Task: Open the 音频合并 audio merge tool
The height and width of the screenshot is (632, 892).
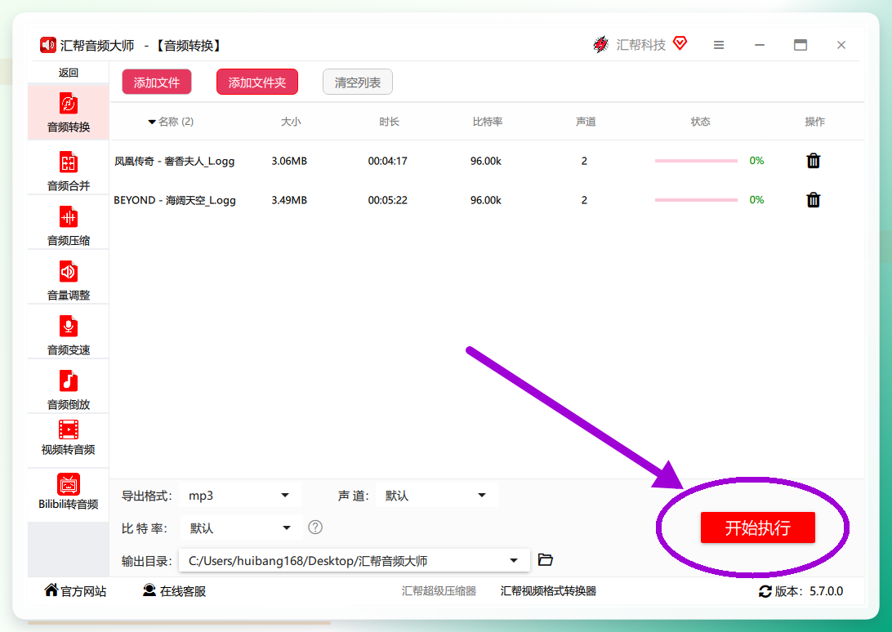Action: 69,170
